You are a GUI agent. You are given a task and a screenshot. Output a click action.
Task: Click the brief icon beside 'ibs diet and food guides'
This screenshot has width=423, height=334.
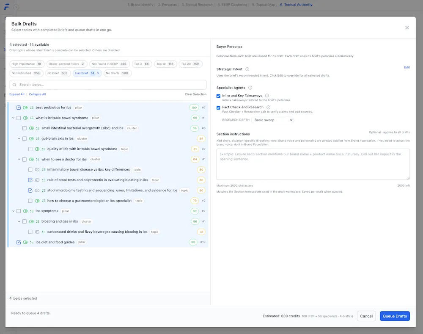(x=32, y=242)
